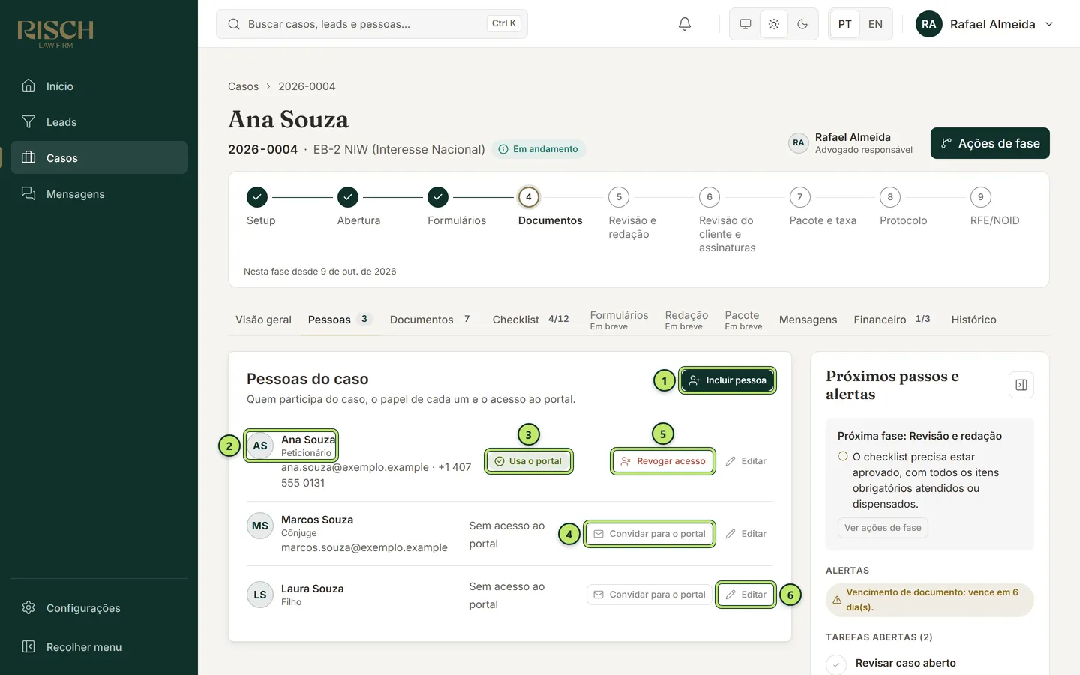Check off Revisar caso aberto task
The image size is (1080, 675).
[836, 664]
